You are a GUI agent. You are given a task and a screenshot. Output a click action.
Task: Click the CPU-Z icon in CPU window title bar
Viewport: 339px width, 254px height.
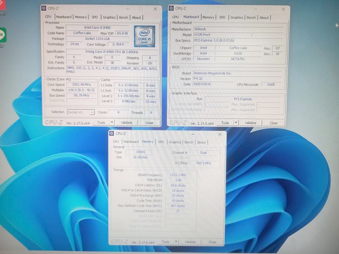[44, 9]
